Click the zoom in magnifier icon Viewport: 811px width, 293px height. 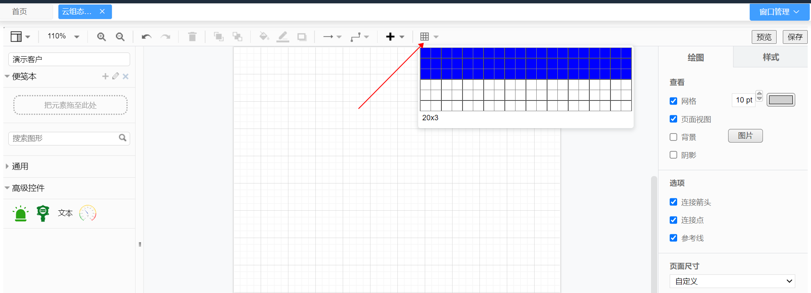[101, 37]
